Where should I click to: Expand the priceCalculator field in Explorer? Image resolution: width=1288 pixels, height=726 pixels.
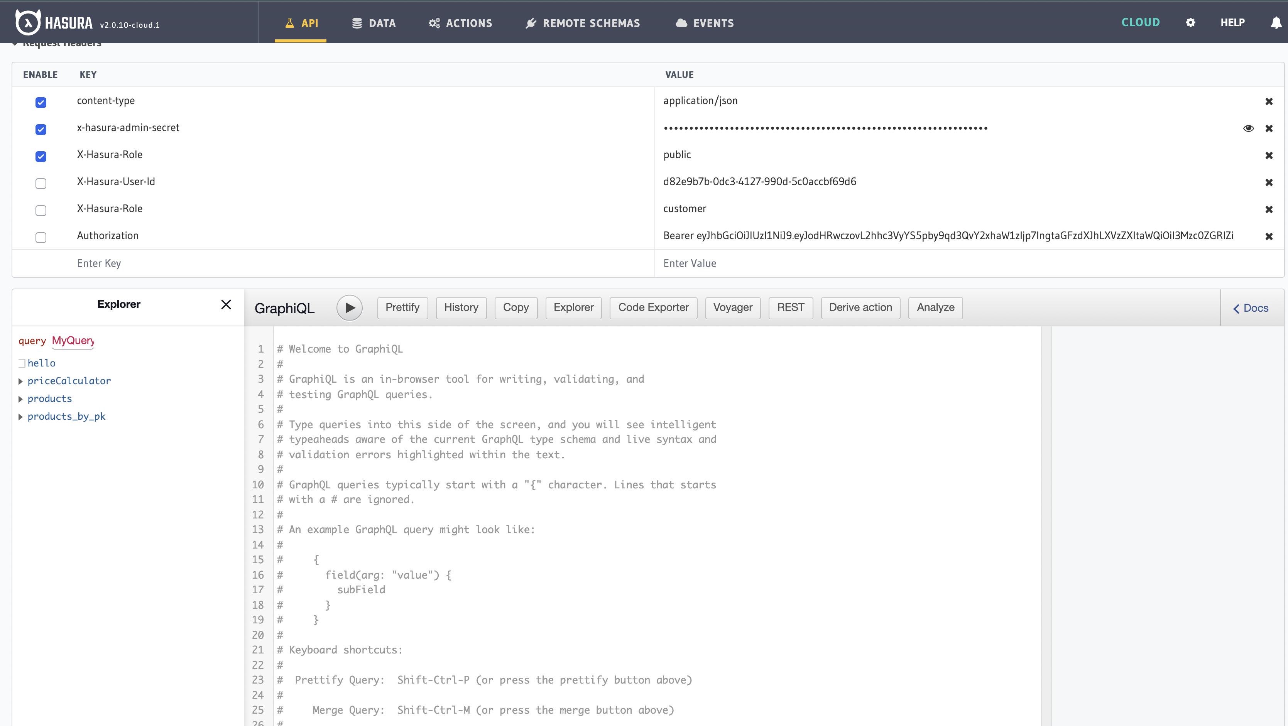tap(20, 382)
